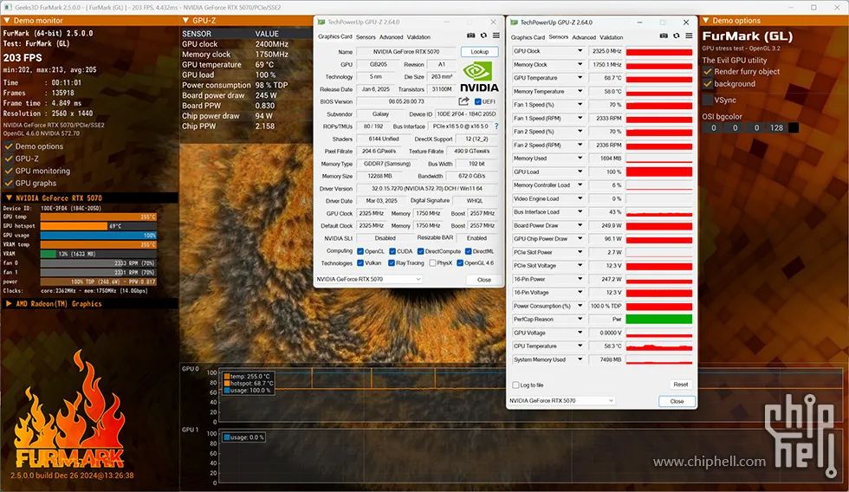The height and width of the screenshot is (492, 849).
Task: Toggle GPU monitoring checkbox
Action: 9,171
